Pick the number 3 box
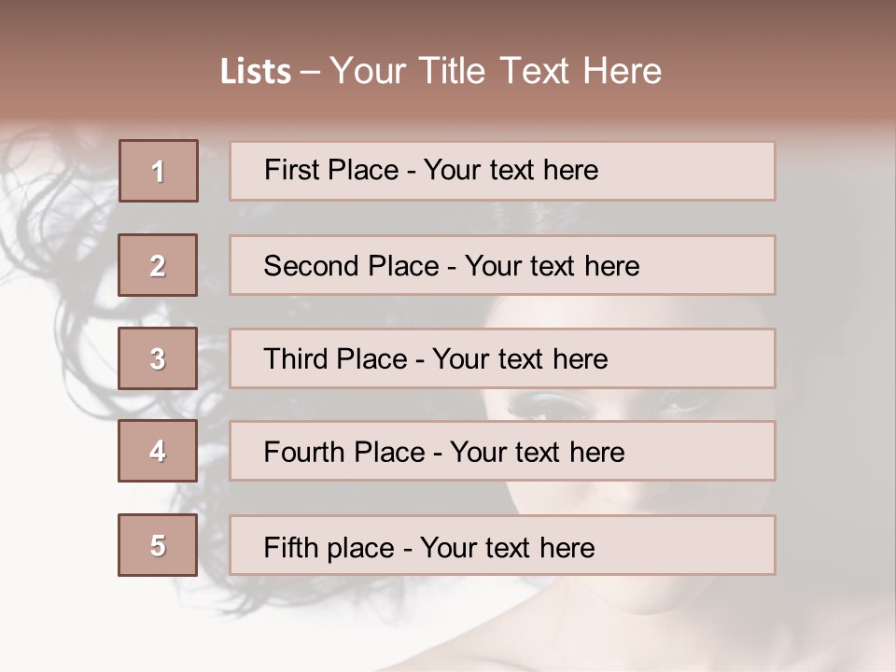This screenshot has width=896, height=672. click(x=158, y=358)
